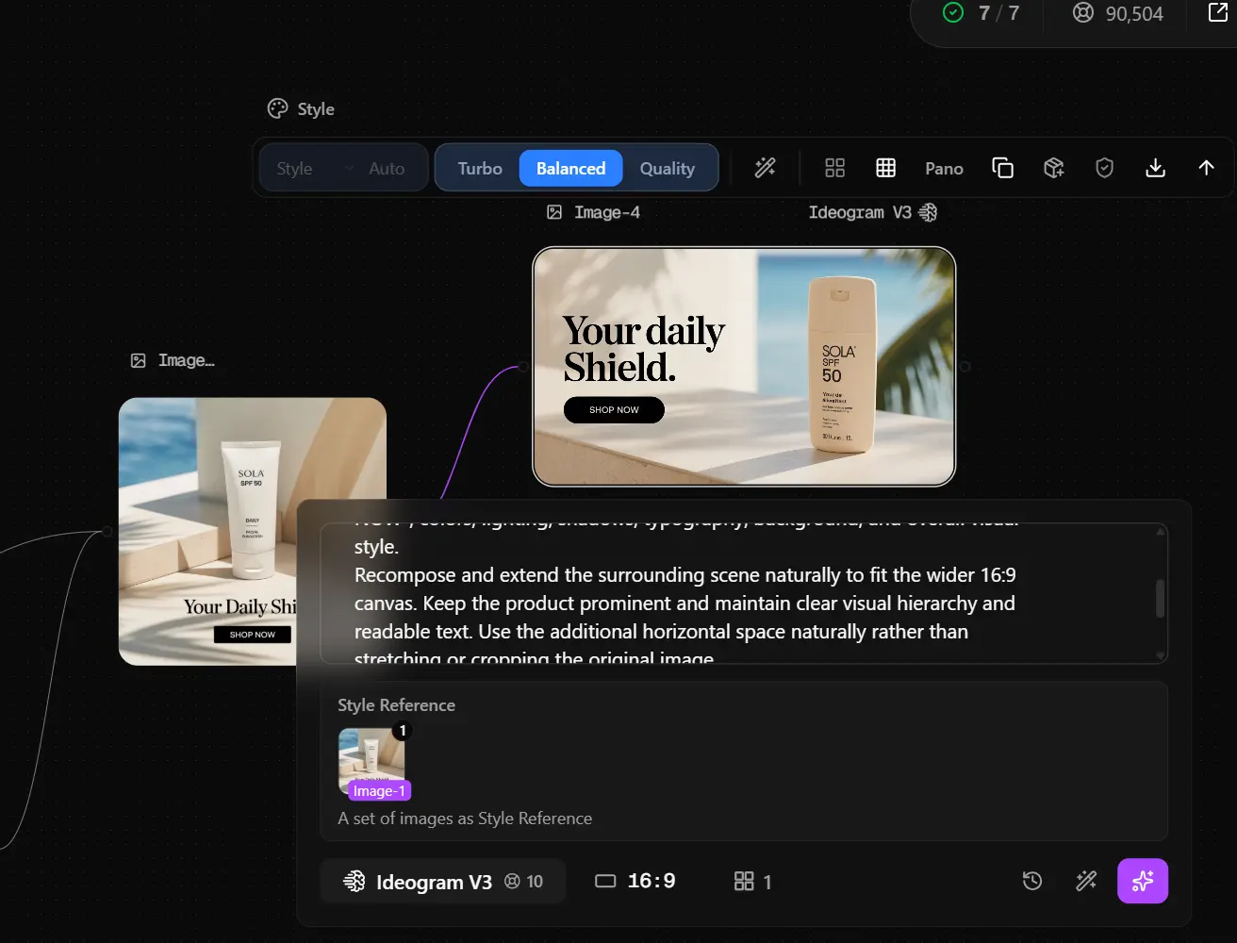Click the four-squares grid icon in top toolbar
Viewport: 1237px width, 943px height.
[834, 168]
